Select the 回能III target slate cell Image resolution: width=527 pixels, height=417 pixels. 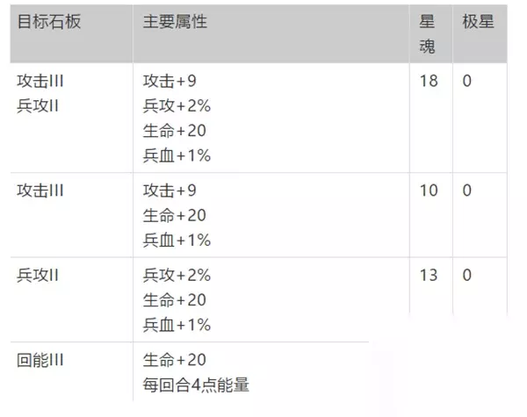click(40, 360)
